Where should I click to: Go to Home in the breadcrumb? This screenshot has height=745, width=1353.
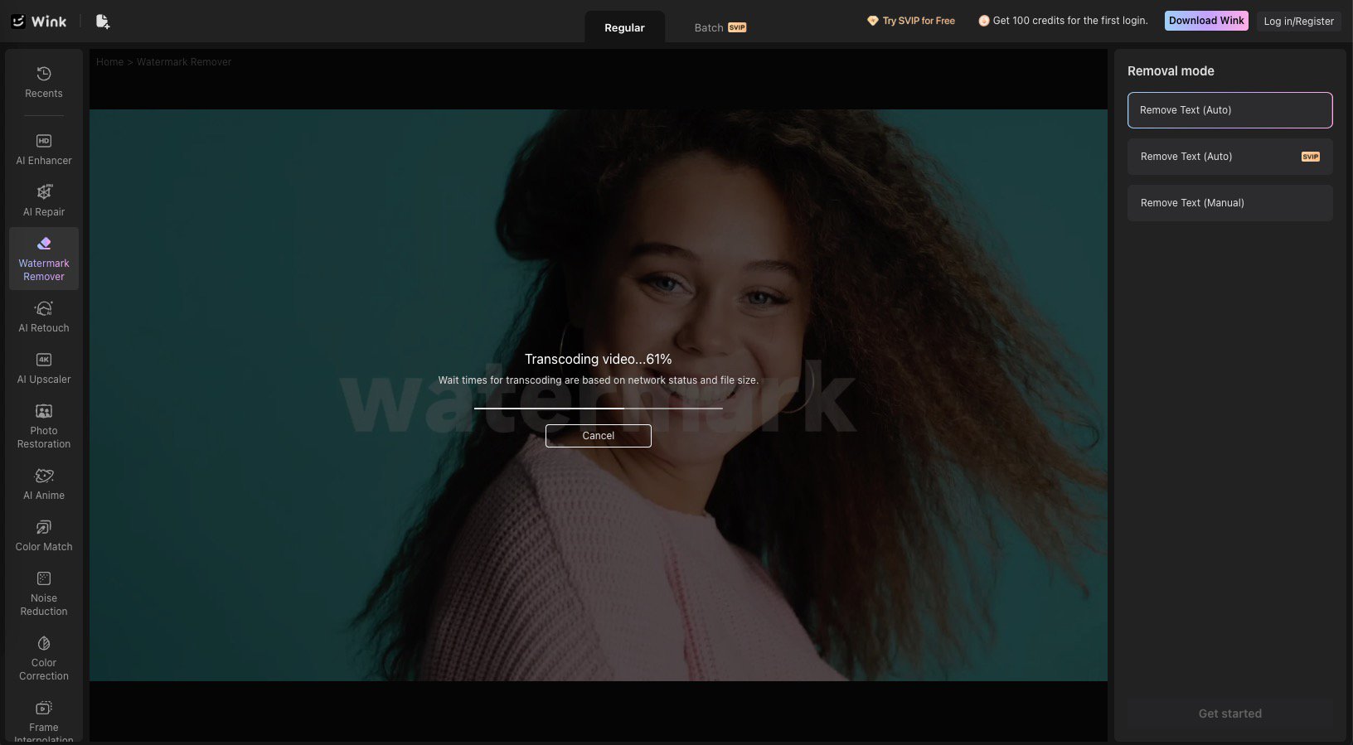pos(109,62)
